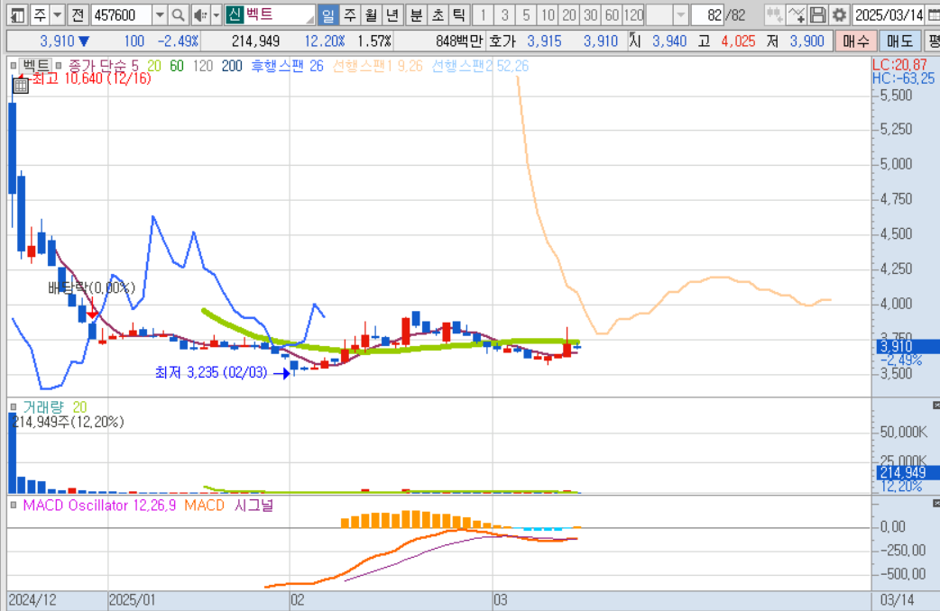Click the 03/14 date at axis corner
940x611 pixels.
point(897,600)
